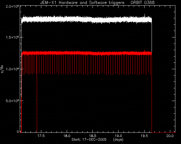
Task: Click the white spike near 19.5 days
Action: click(145, 15)
